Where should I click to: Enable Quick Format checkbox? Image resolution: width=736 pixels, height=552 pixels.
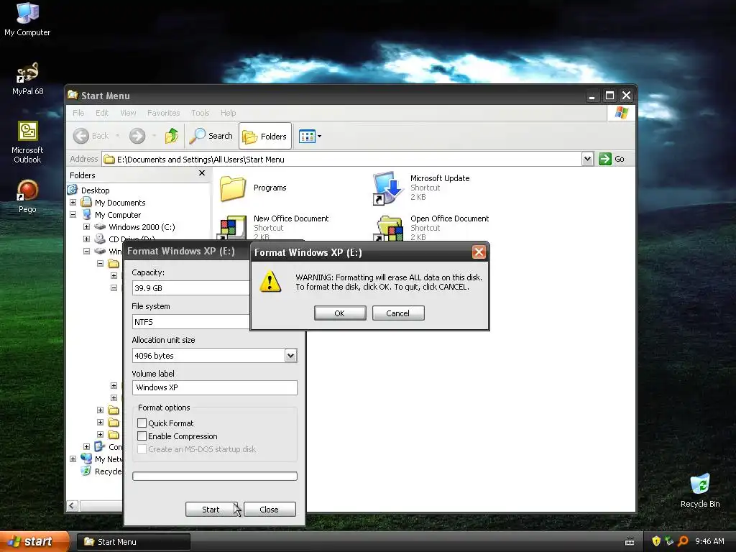[142, 423]
